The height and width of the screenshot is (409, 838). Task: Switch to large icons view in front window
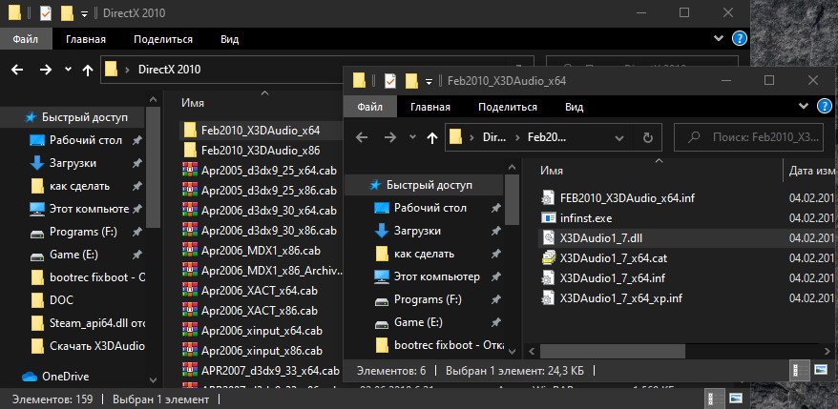[x=821, y=369]
